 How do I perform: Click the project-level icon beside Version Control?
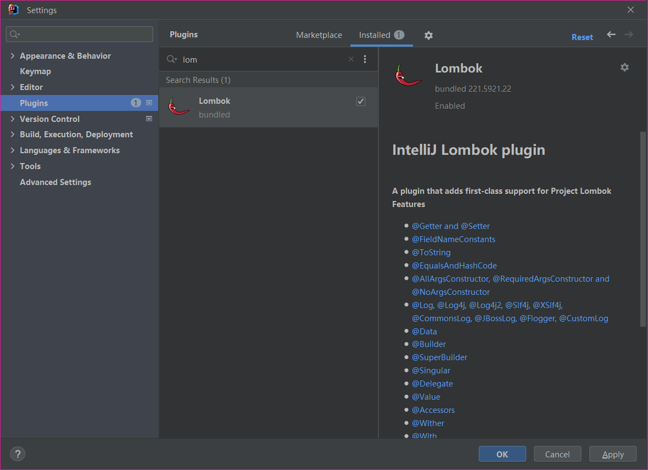tap(149, 119)
